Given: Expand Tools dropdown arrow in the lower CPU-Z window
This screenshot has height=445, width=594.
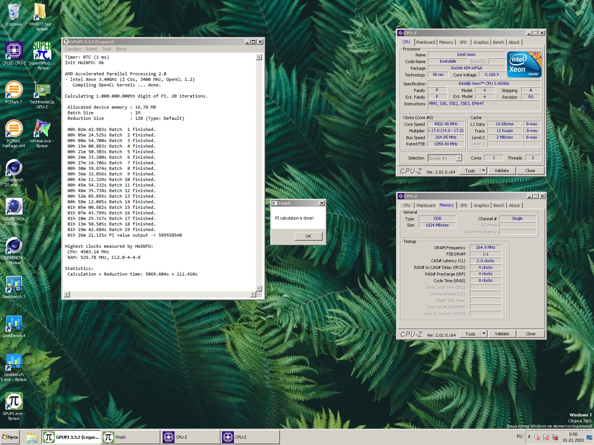Looking at the screenshot, I should (x=484, y=334).
